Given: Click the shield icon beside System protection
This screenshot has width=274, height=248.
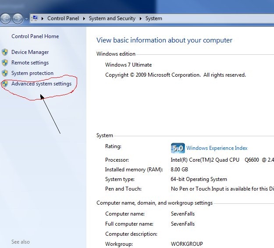Looking at the screenshot, I should 5,73.
